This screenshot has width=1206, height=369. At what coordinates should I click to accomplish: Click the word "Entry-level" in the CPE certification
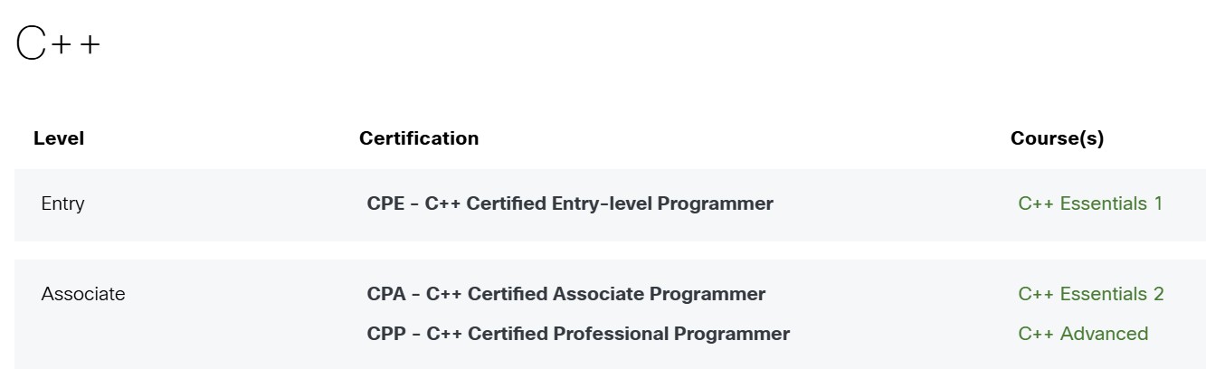coord(602,203)
